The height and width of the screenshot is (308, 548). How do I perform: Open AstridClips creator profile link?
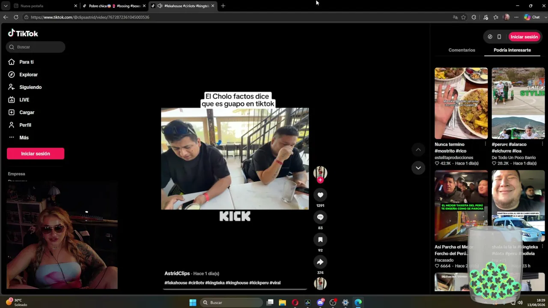point(177,273)
